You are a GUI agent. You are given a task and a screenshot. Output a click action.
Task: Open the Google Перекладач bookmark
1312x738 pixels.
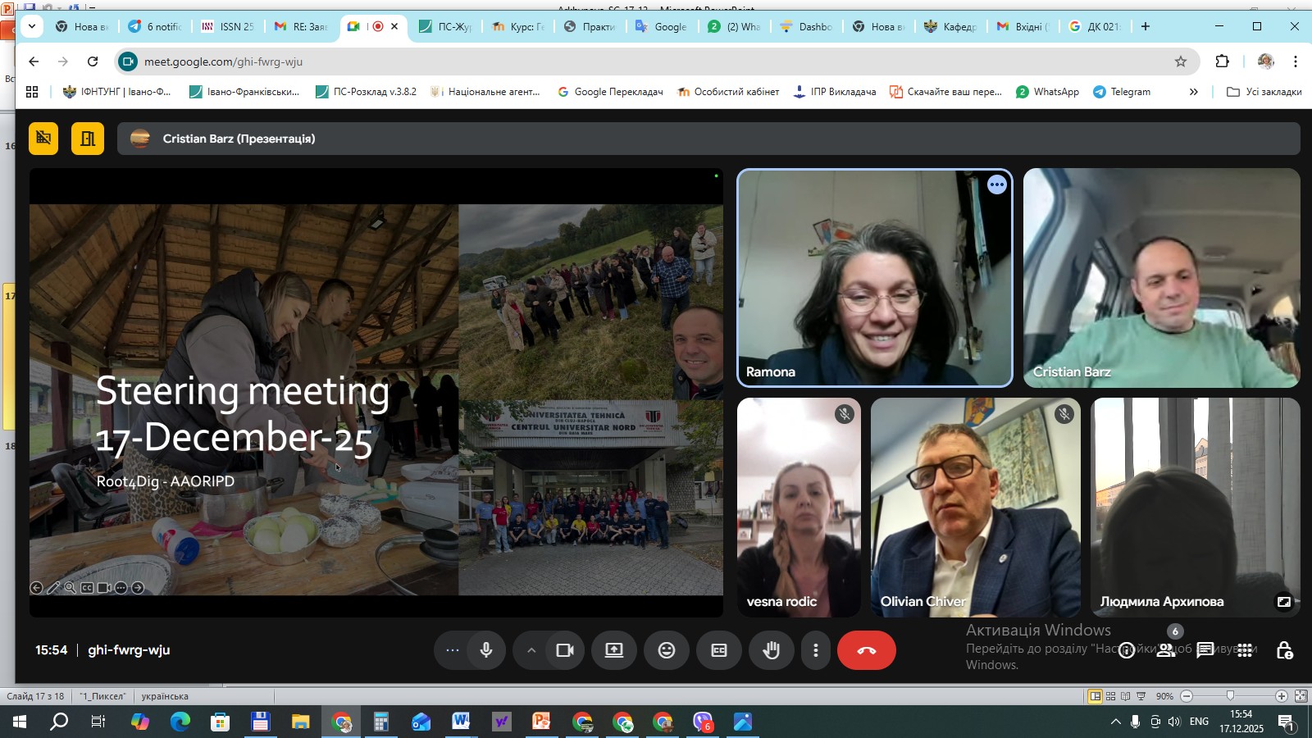click(x=609, y=92)
